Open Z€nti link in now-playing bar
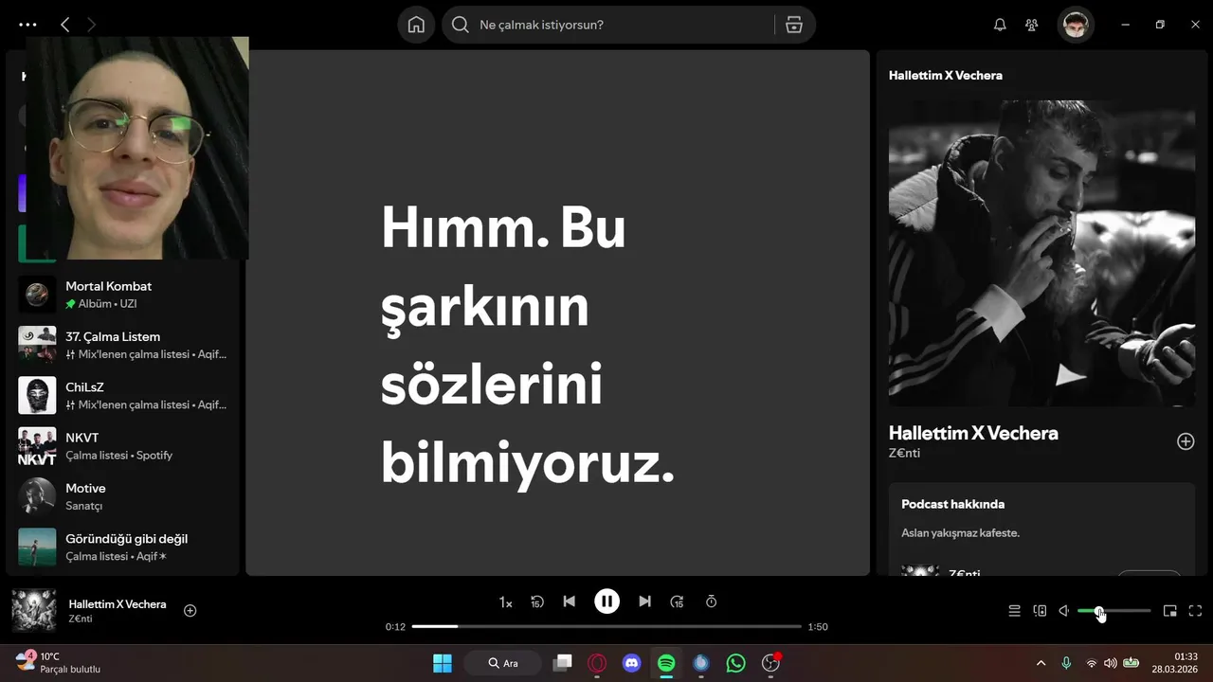This screenshot has width=1213, height=682. click(81, 619)
